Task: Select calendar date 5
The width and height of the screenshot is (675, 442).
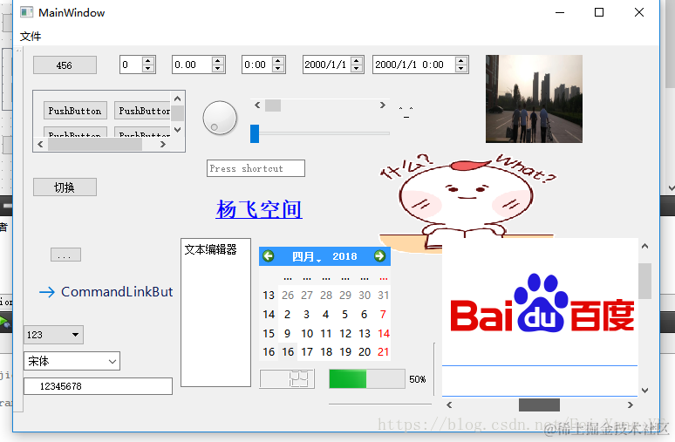Action: click(x=344, y=315)
